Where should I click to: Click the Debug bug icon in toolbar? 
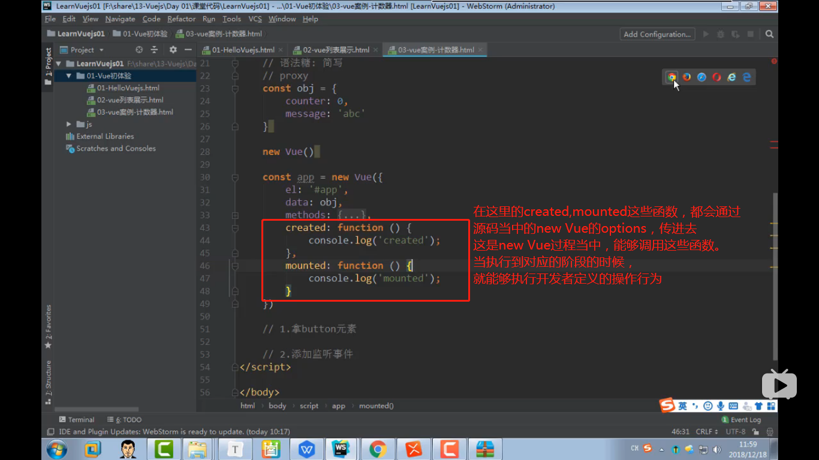click(x=721, y=34)
